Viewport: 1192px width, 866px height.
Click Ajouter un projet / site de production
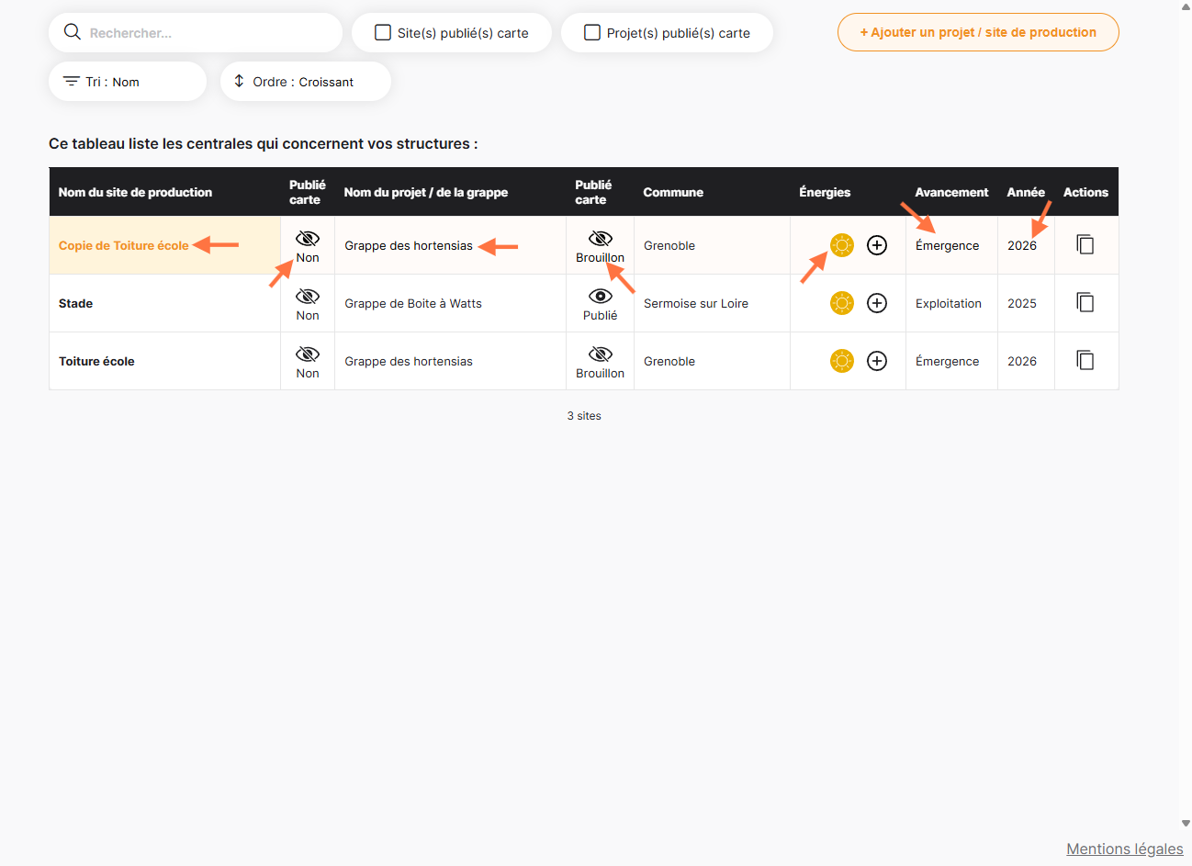tap(978, 32)
